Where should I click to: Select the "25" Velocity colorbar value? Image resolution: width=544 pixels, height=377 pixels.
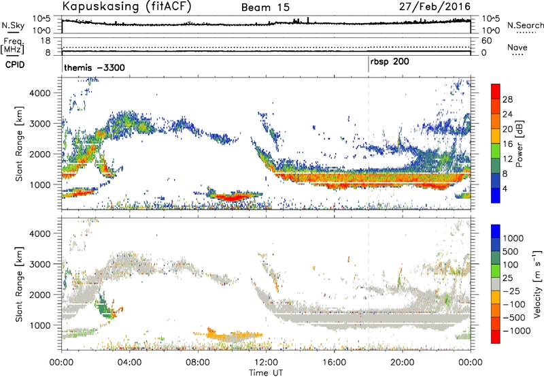(x=508, y=278)
